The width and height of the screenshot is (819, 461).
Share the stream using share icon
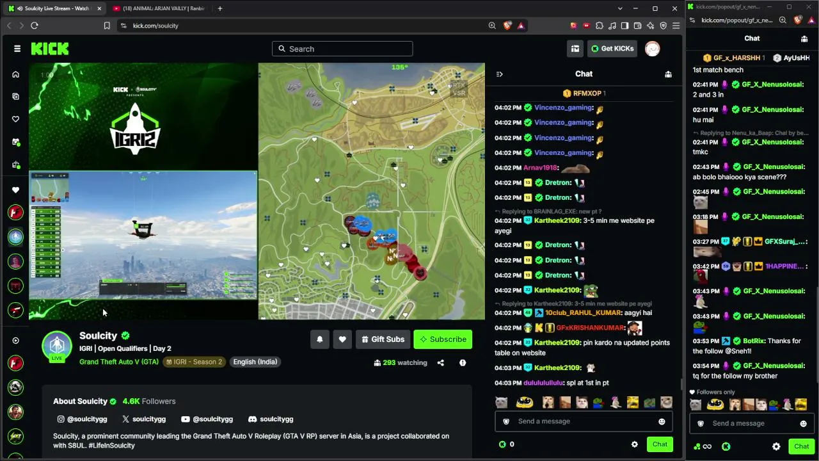pyautogui.click(x=440, y=362)
